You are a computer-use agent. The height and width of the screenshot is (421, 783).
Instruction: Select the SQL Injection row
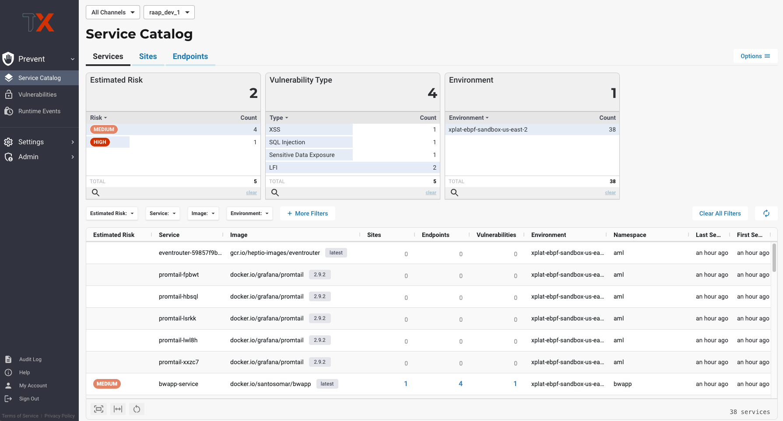[x=353, y=142]
